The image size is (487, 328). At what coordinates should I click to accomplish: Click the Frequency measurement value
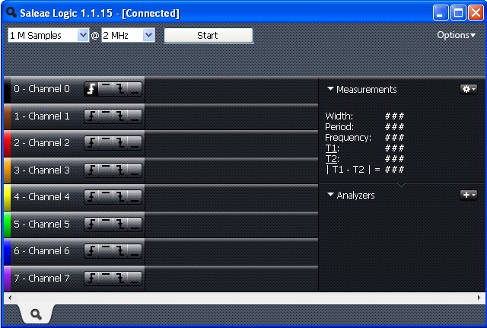tap(394, 137)
